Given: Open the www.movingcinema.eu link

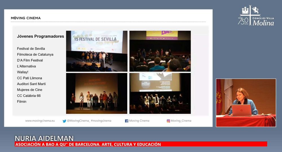Looking at the screenshot, I should coord(40,121).
